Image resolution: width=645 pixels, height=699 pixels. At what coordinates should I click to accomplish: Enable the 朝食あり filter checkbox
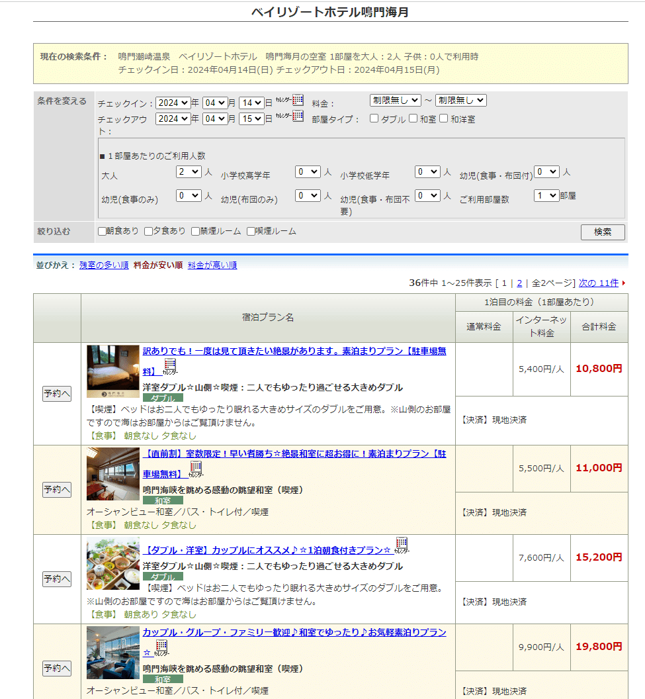pos(102,232)
